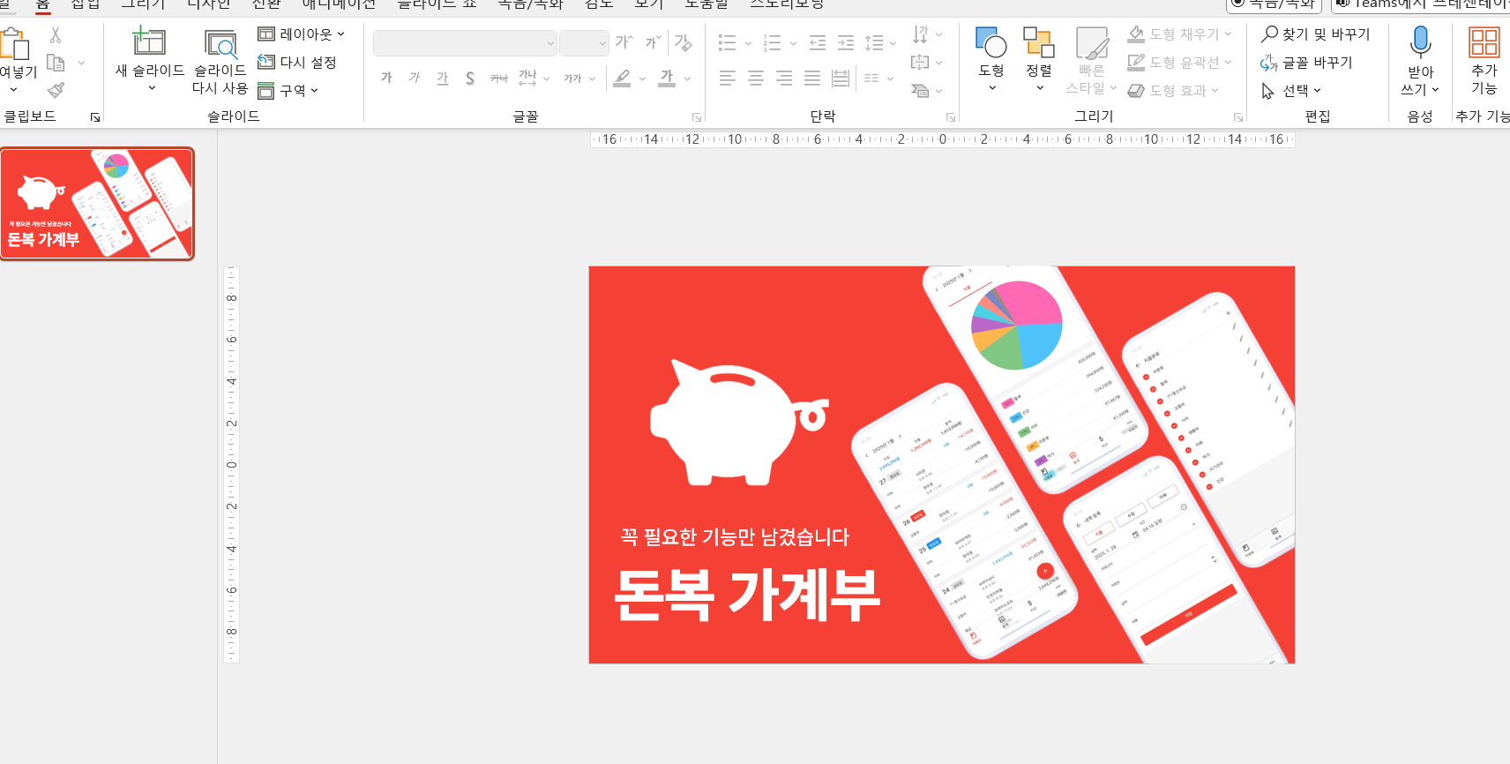Select slide thumbnail in left panel
The width and height of the screenshot is (1510, 764).
pyautogui.click(x=97, y=204)
